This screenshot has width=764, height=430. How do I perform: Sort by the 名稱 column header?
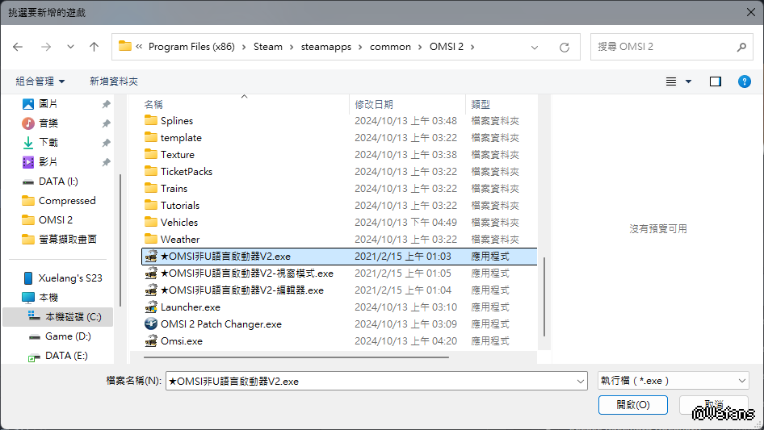point(153,104)
